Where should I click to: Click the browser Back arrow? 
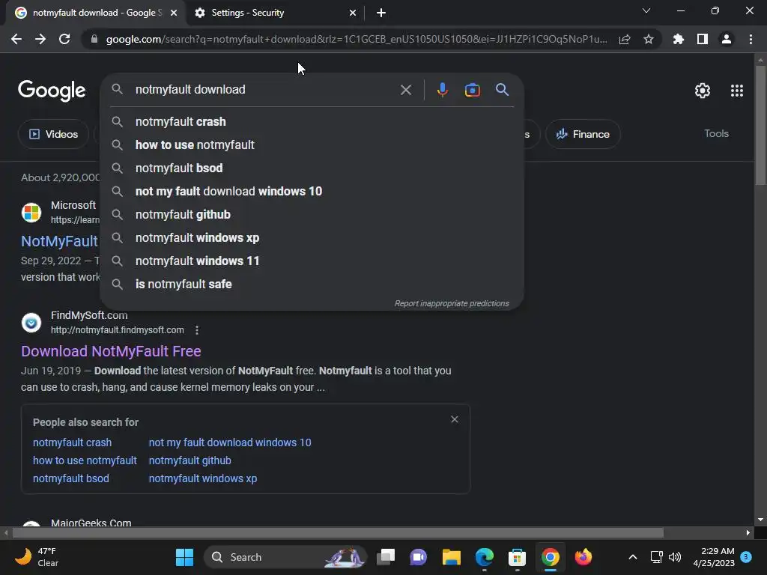[x=16, y=39]
